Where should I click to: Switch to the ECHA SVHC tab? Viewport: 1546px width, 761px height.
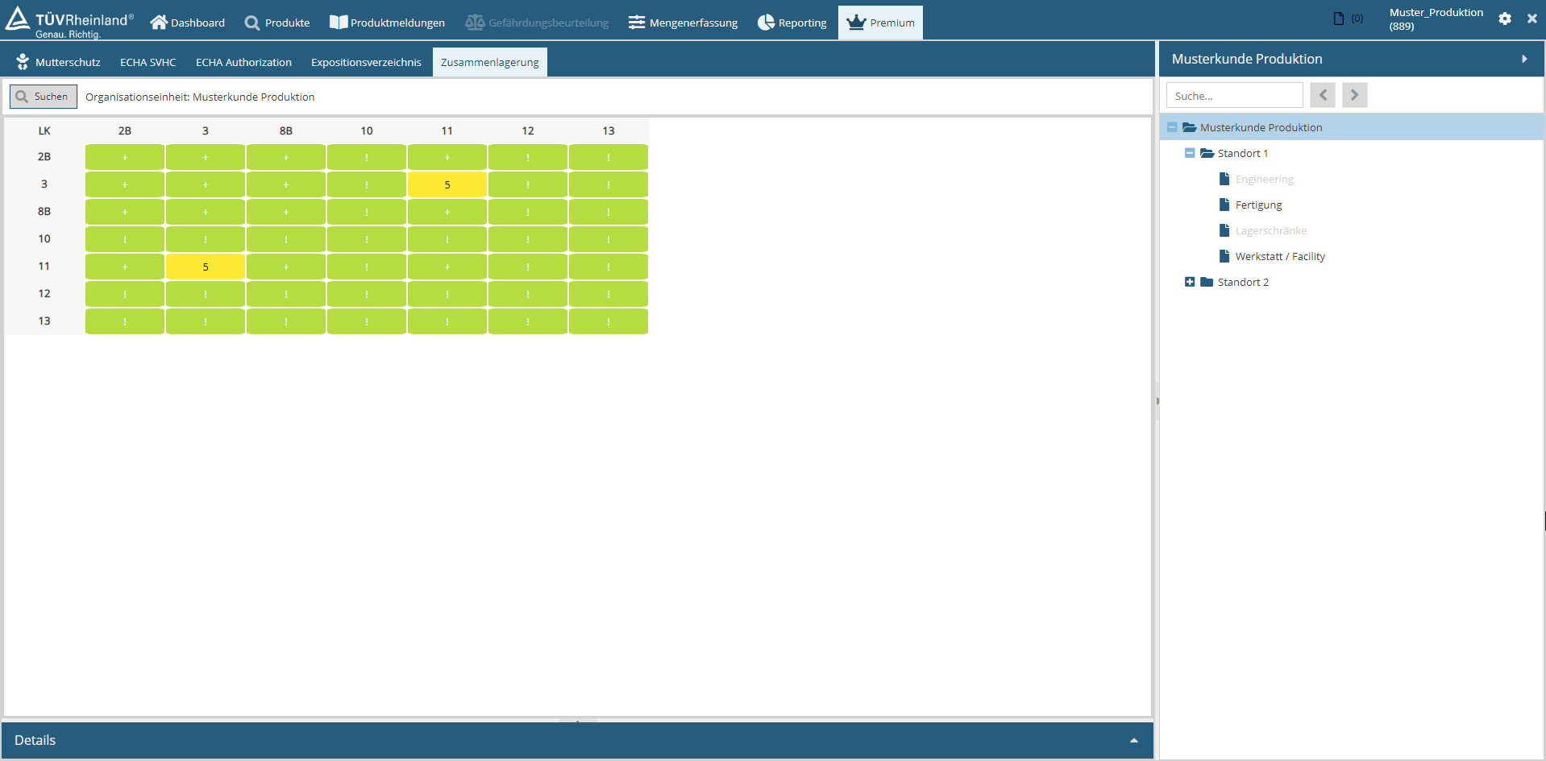pos(148,62)
